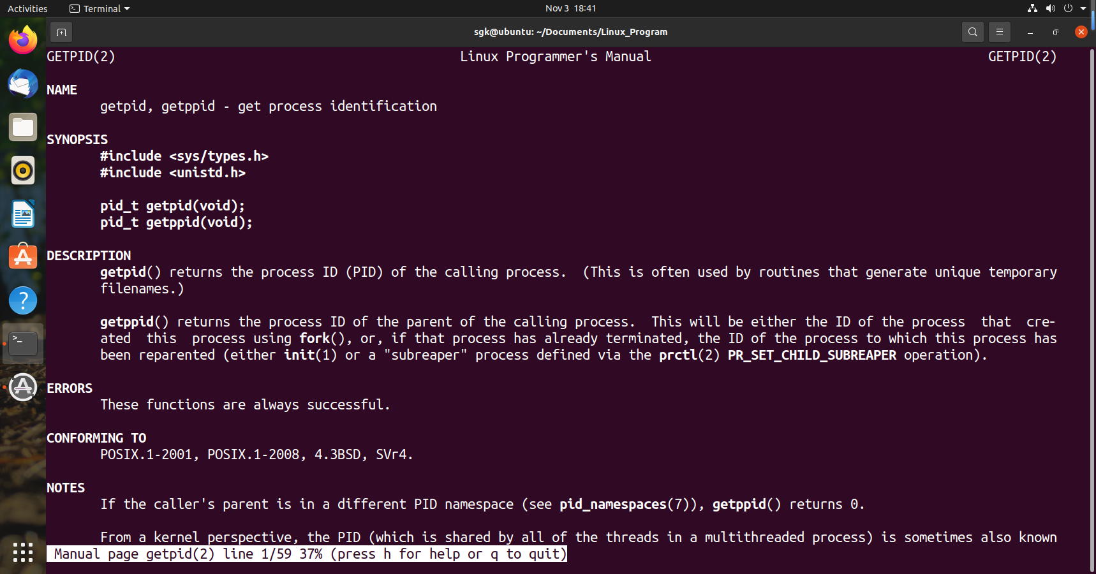Click the terminal search icon

(x=972, y=32)
